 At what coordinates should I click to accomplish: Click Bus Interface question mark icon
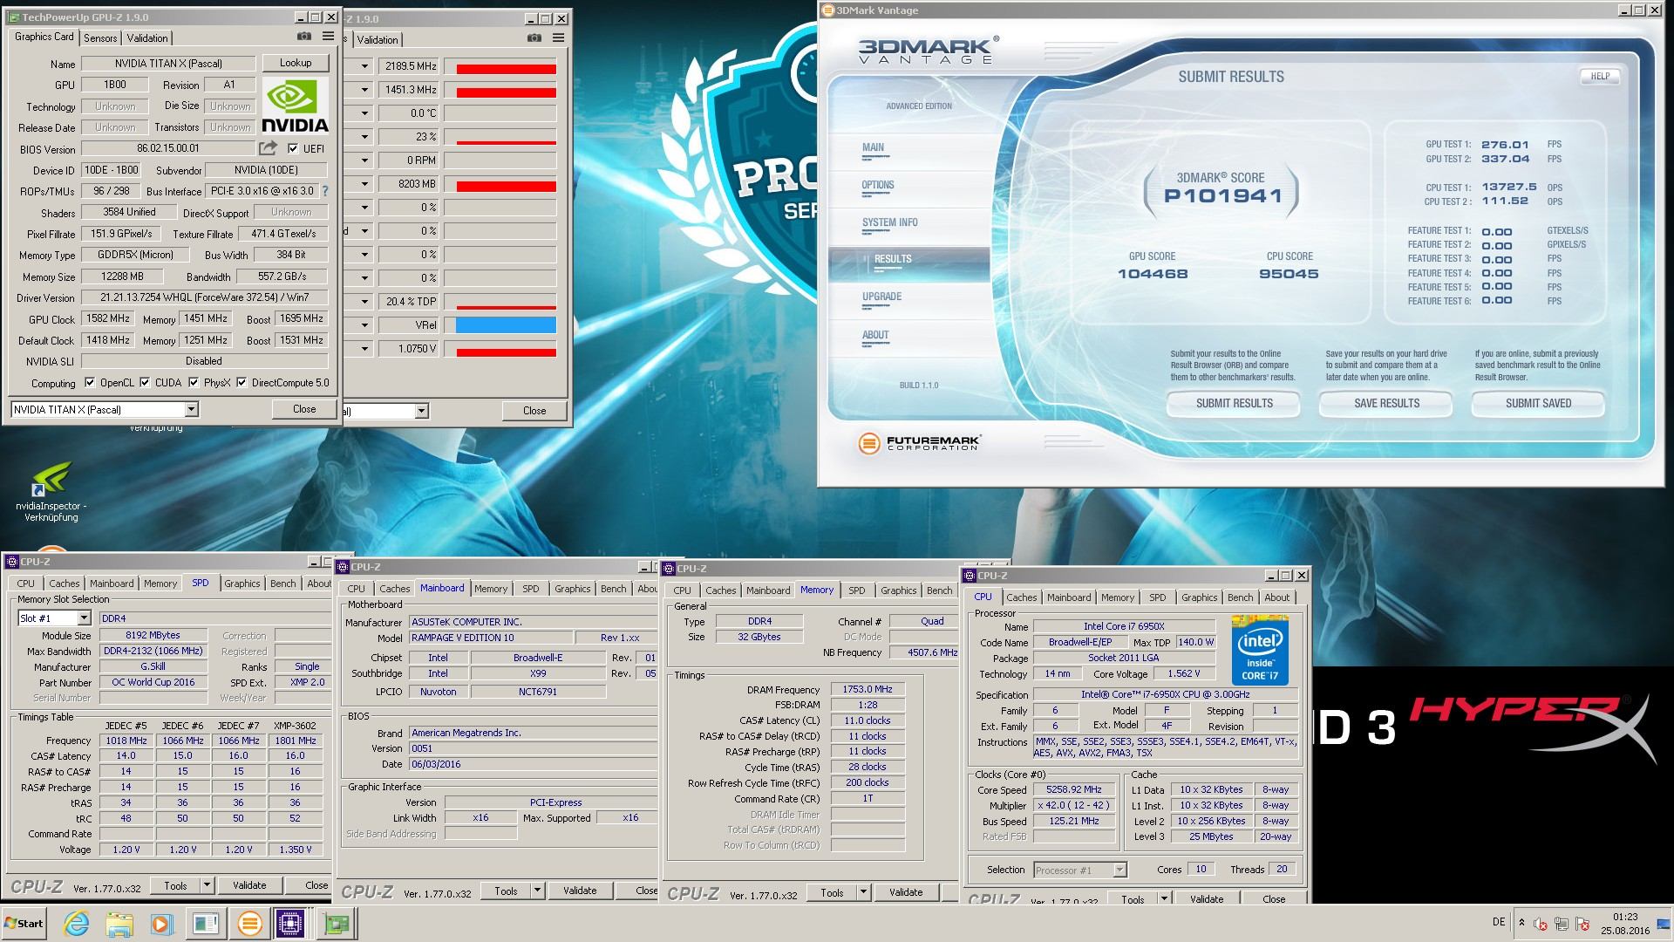coord(325,191)
